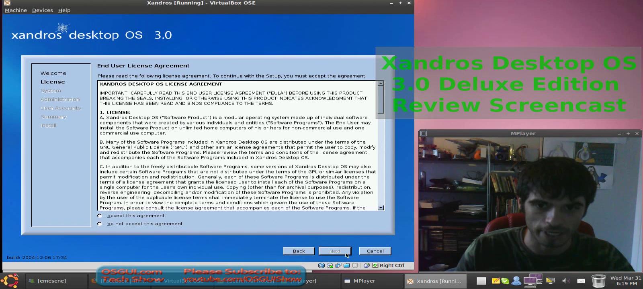The height and width of the screenshot is (289, 643).
Task: Click the License step in the sidebar
Action: 53,82
